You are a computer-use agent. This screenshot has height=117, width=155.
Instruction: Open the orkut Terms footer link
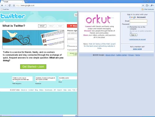(x=138, y=55)
